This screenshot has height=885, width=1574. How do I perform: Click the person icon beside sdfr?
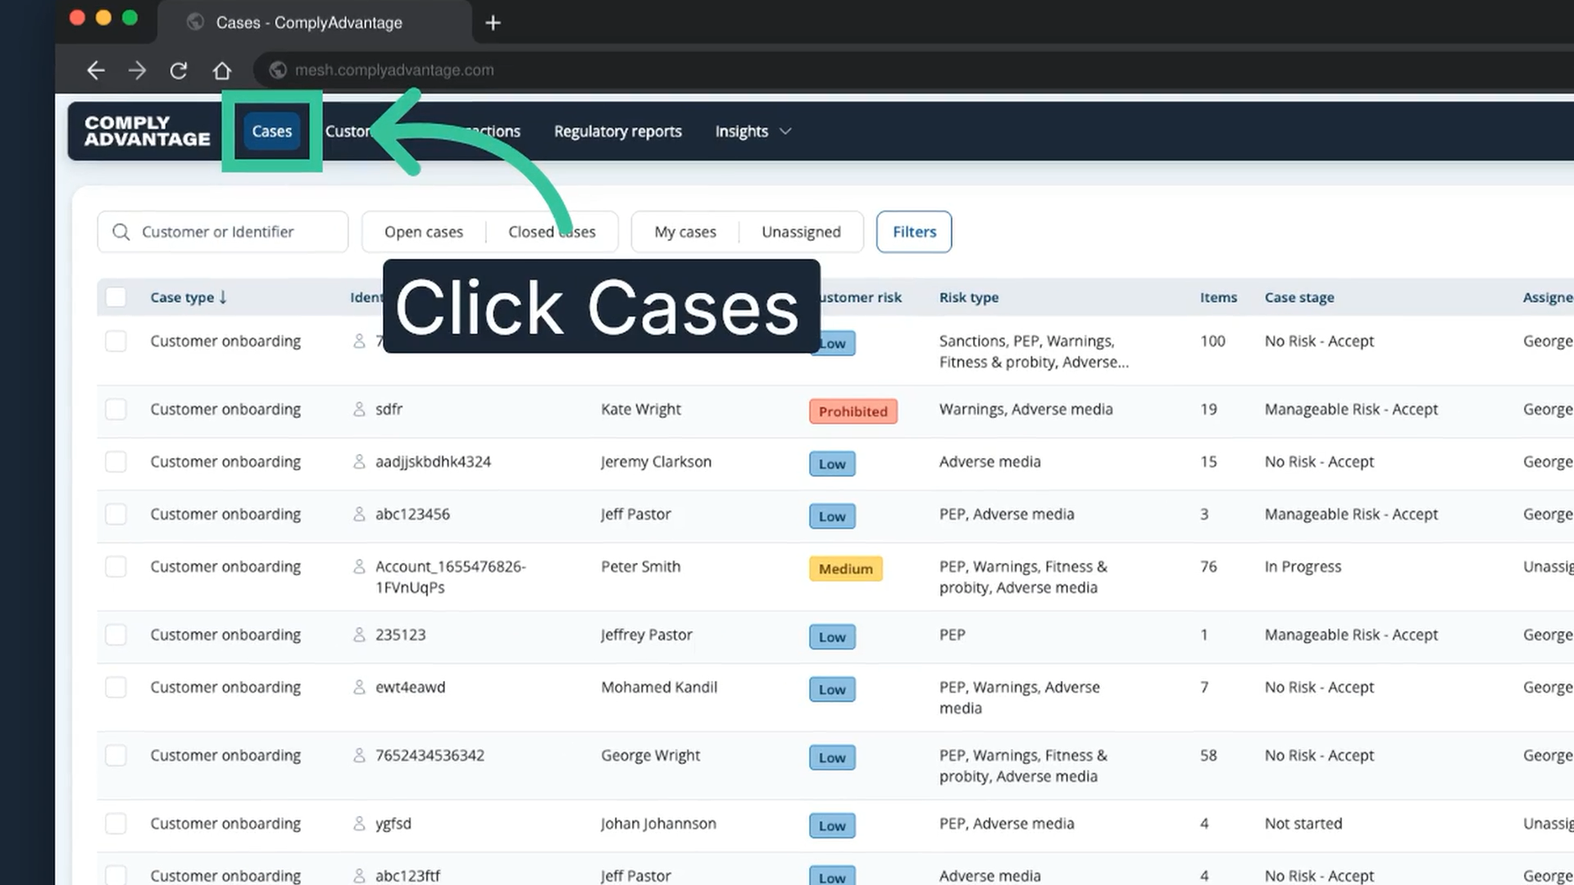point(359,409)
